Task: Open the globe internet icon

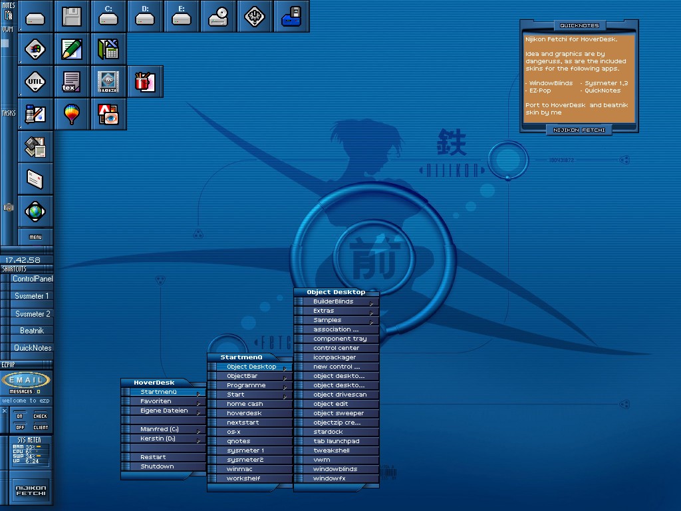Action: click(x=35, y=212)
